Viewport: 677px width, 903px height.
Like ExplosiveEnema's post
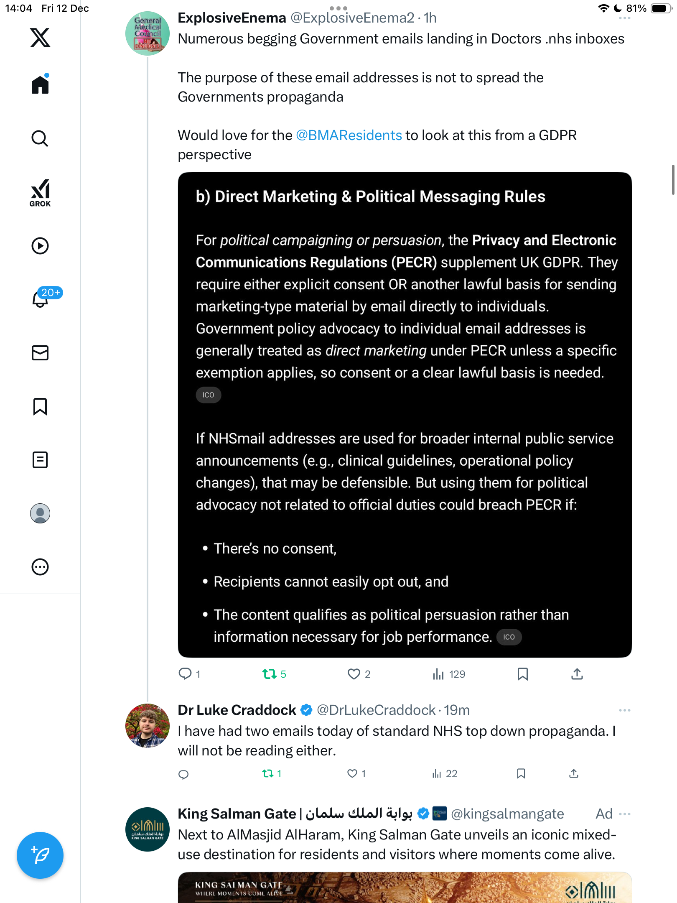click(x=354, y=674)
